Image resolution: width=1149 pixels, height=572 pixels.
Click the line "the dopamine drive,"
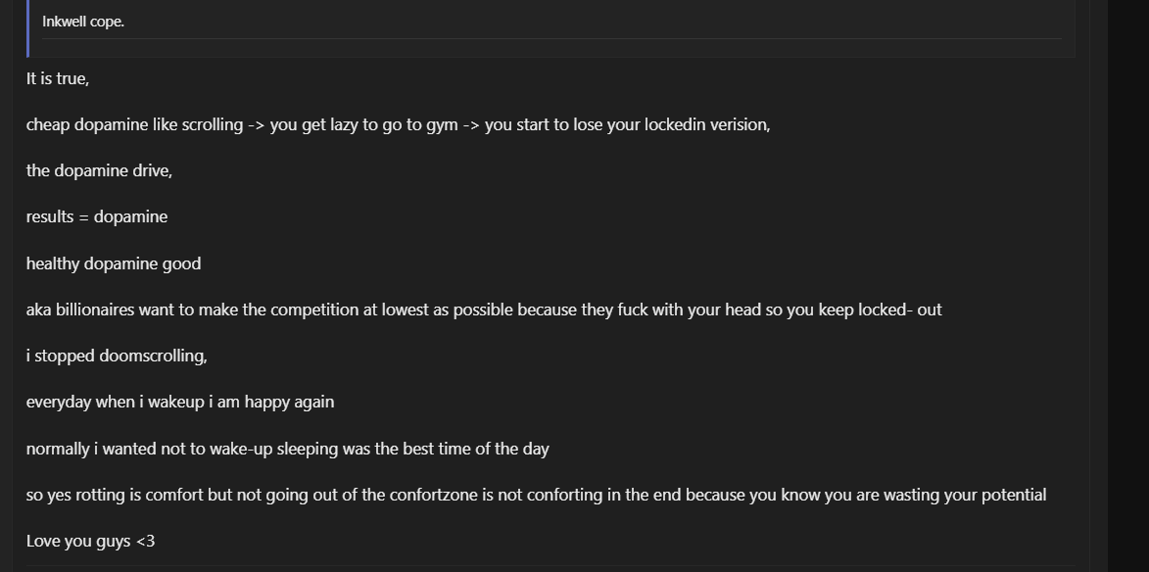100,170
